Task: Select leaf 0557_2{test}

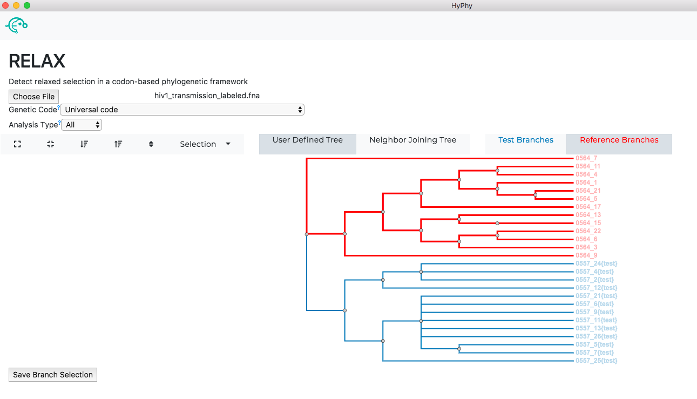Action: tap(594, 280)
